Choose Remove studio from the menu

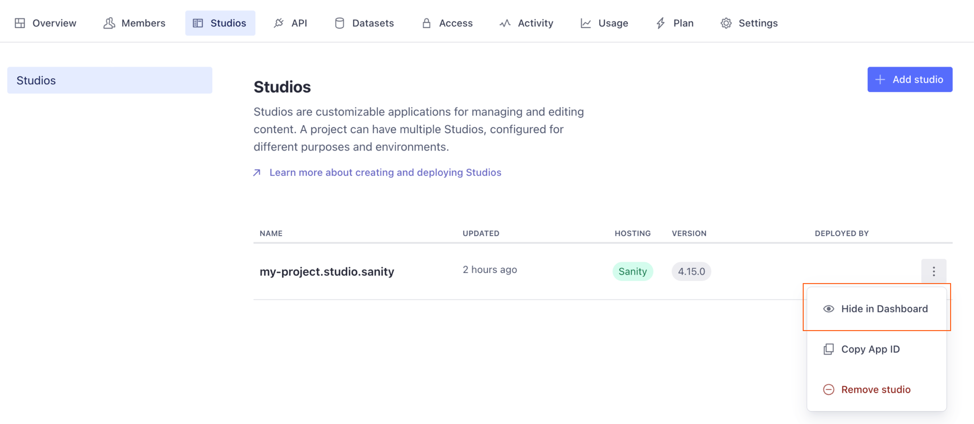pos(876,389)
